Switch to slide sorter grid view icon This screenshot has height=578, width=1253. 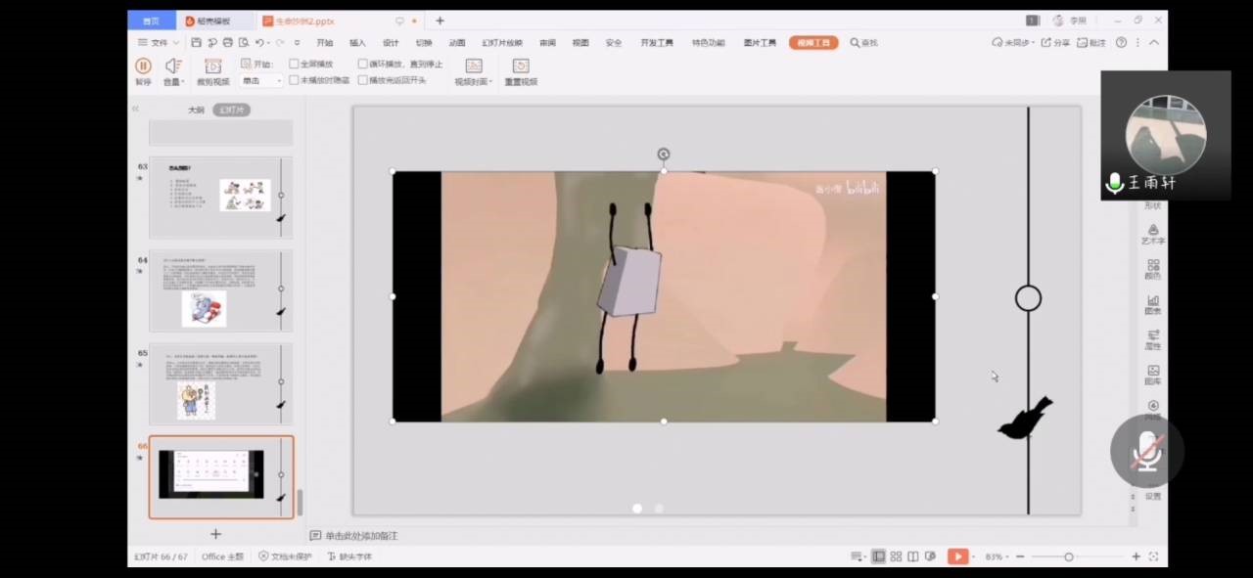pos(896,556)
